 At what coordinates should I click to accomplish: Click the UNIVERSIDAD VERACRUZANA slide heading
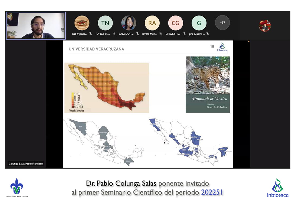point(96,49)
